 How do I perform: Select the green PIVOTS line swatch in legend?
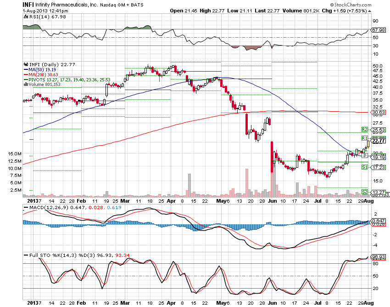26,80
